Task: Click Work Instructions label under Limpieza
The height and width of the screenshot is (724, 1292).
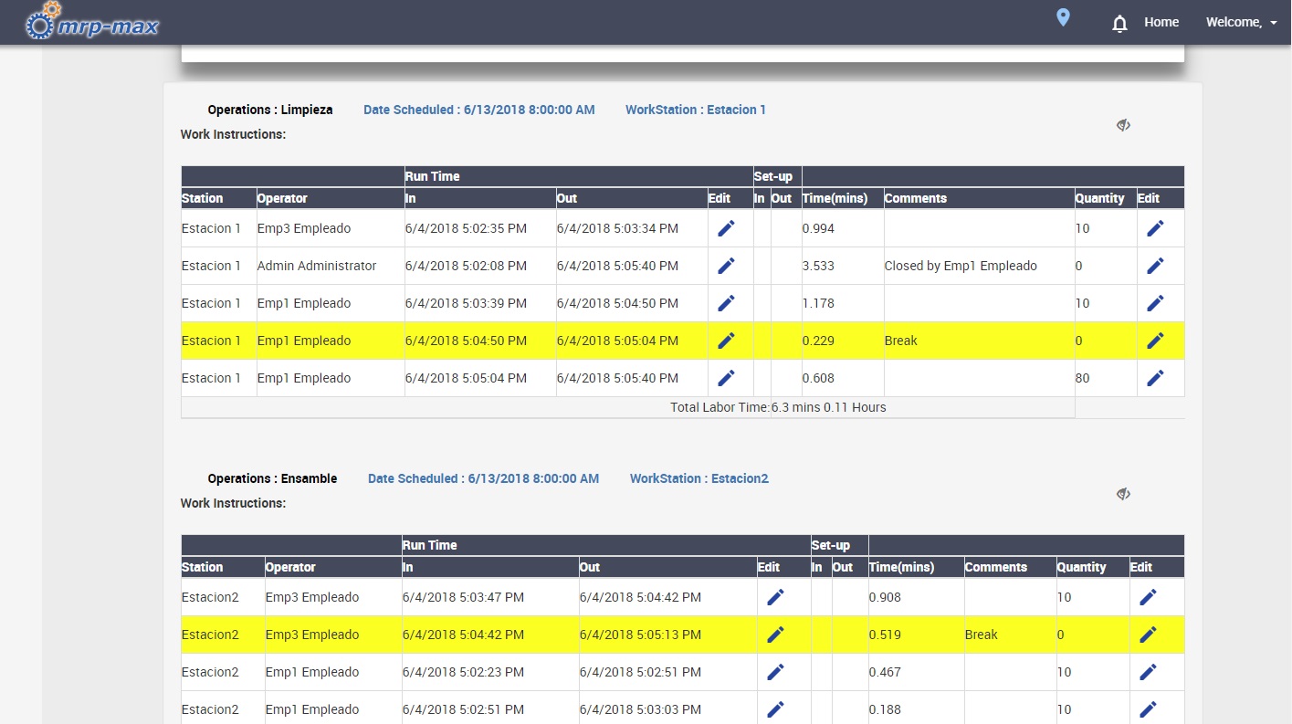Action: click(233, 134)
